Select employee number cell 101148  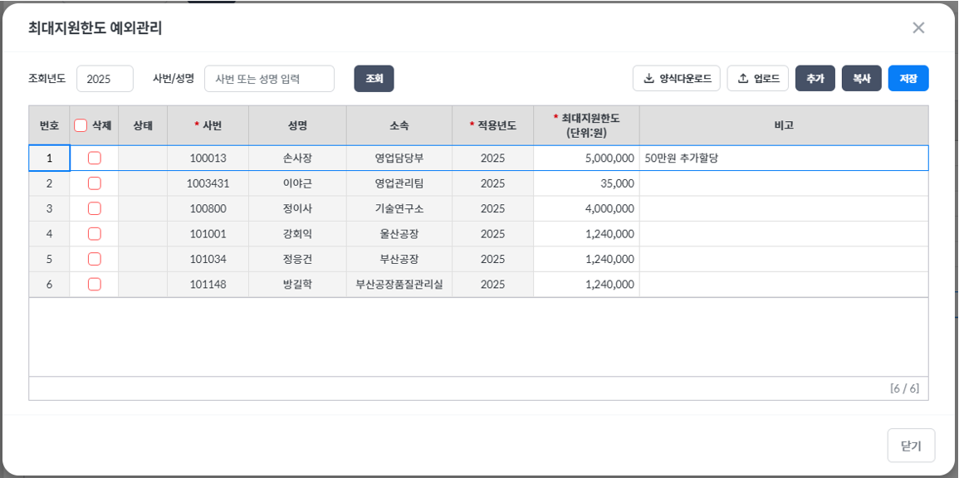pos(208,284)
